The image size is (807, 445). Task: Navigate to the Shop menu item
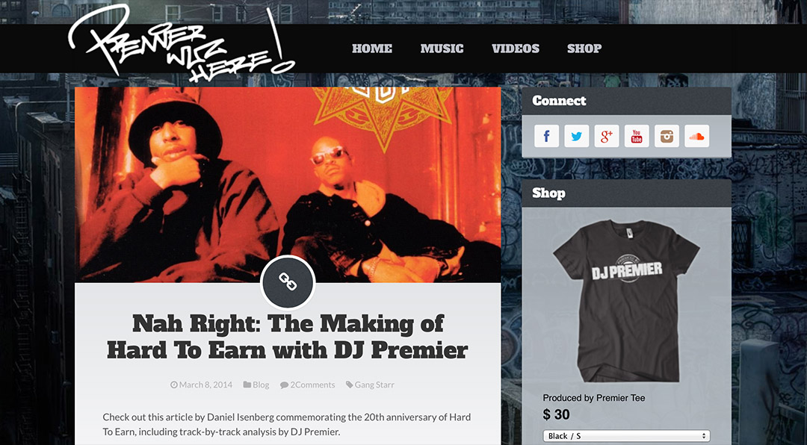(x=584, y=49)
